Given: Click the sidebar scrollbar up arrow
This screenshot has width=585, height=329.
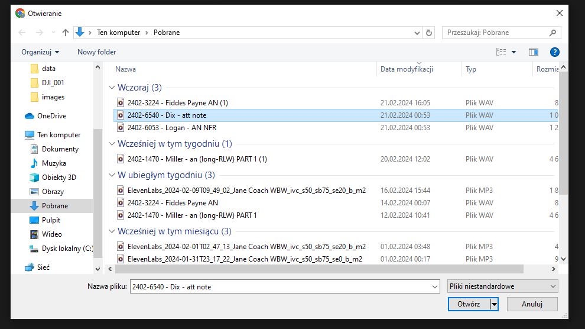Looking at the screenshot, I should [97, 67].
